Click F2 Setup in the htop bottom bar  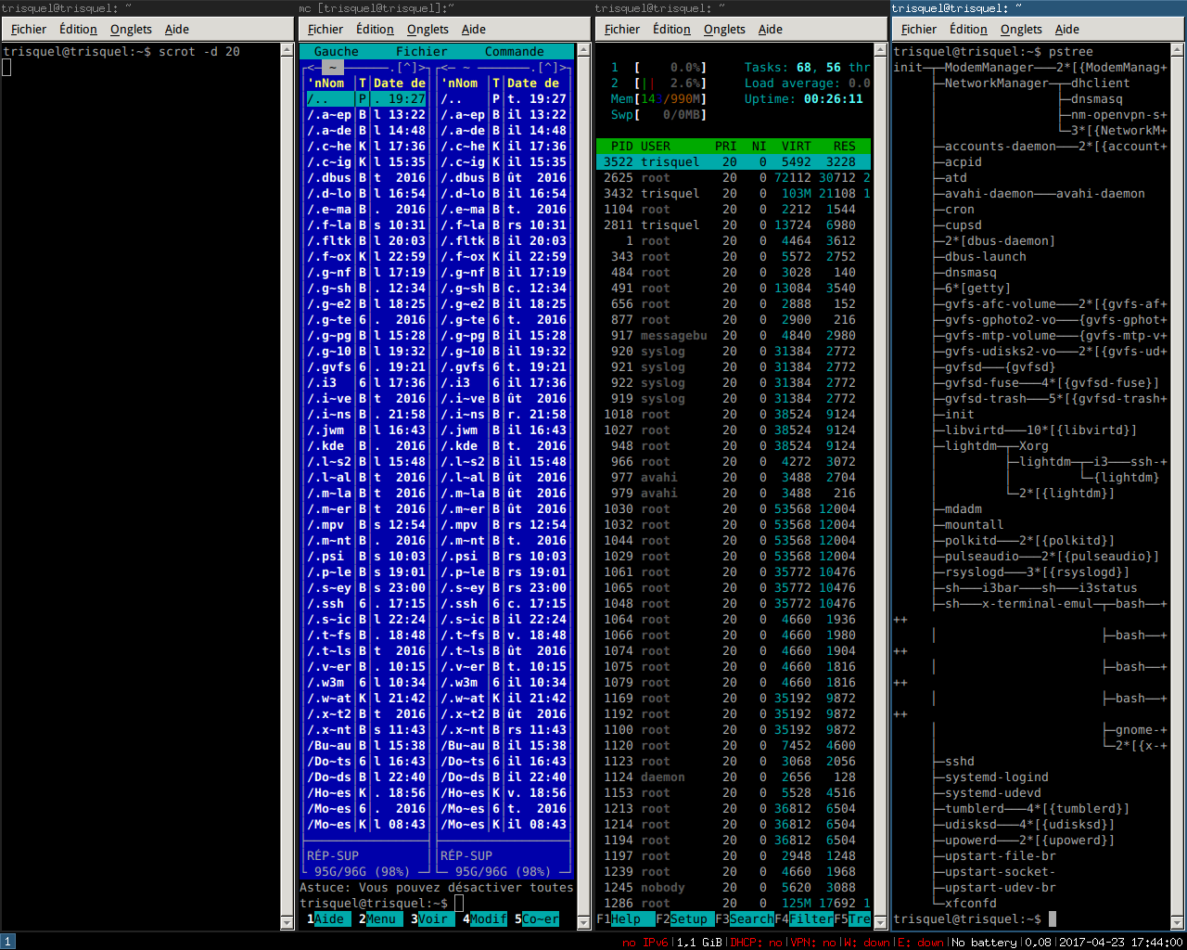point(685,919)
